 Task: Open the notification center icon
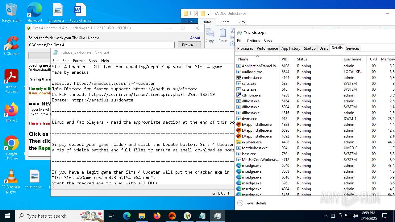click(x=385, y=216)
